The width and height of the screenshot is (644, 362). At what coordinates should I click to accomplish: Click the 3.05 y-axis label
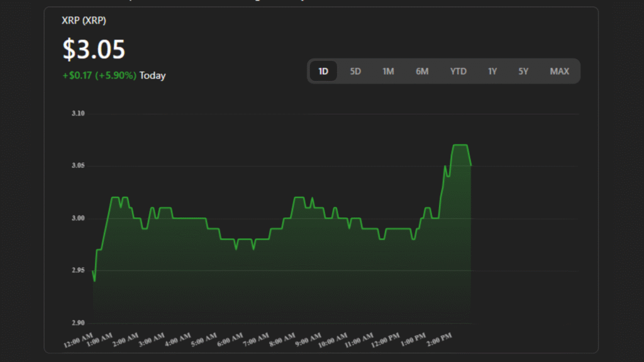[x=78, y=165]
